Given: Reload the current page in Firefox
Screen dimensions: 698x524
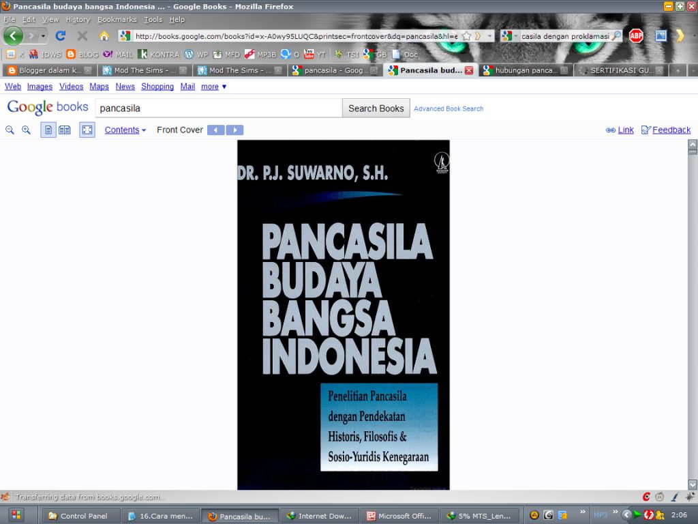Looking at the screenshot, I should 59,35.
